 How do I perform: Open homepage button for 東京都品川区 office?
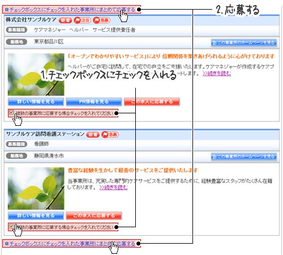point(244,42)
